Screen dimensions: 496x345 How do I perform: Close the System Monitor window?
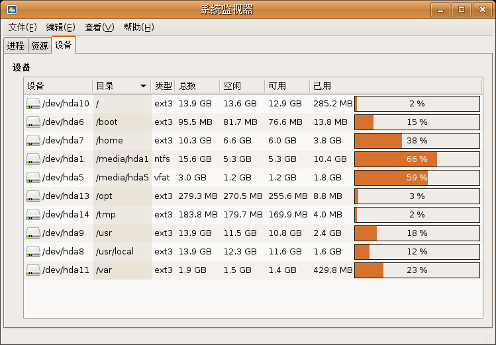482,9
